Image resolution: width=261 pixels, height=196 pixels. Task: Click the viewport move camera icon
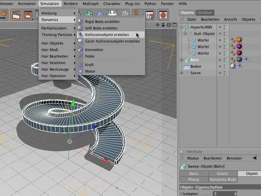158,25
